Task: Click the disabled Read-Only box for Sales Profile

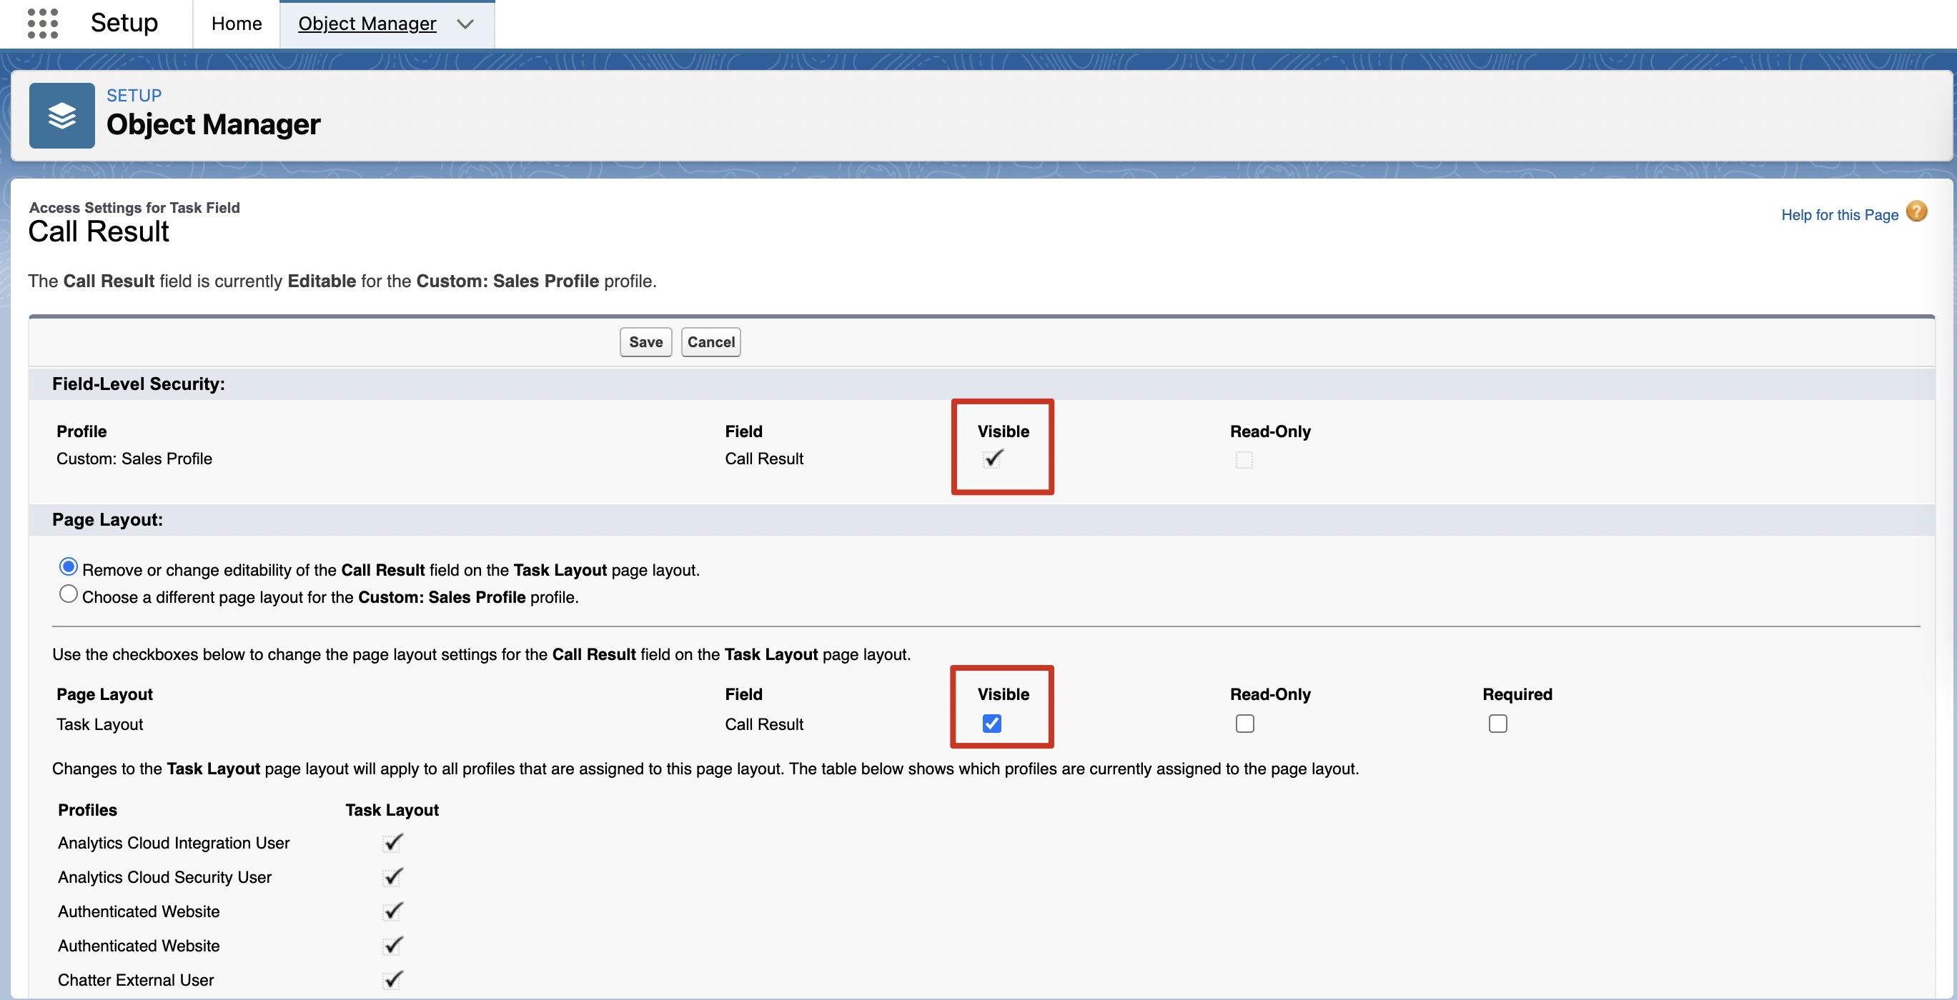Action: [x=1244, y=460]
